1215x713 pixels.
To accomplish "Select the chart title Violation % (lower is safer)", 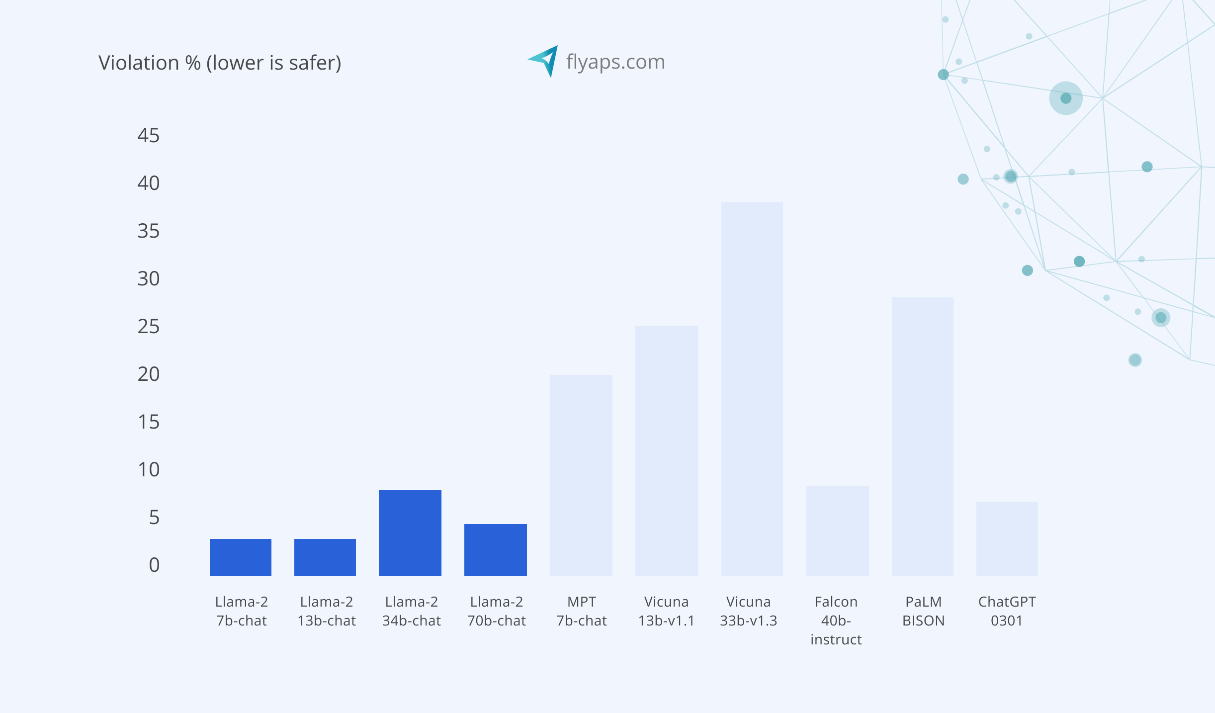I will point(220,63).
